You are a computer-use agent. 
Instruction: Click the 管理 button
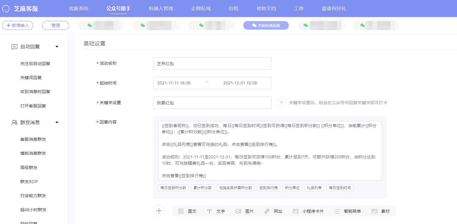tap(56, 25)
